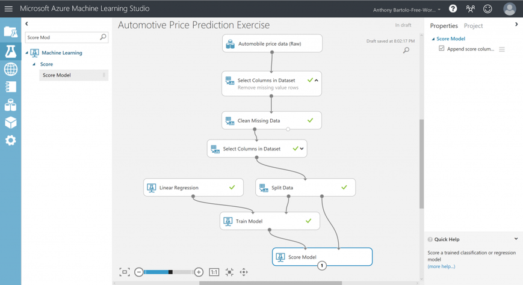
Task: Click the canvas zoom slider
Action: tap(169, 272)
